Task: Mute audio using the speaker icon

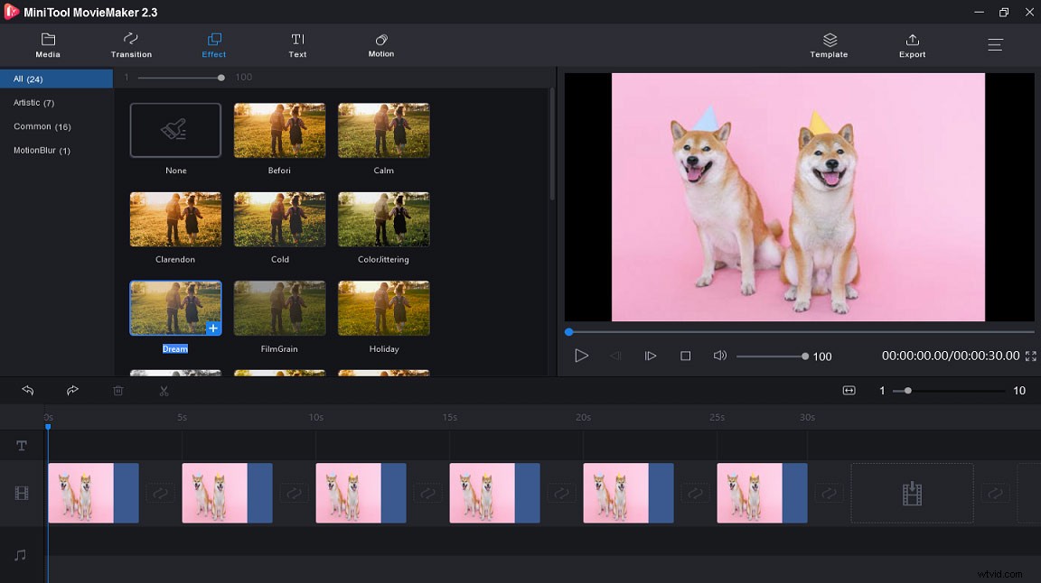Action: 719,356
